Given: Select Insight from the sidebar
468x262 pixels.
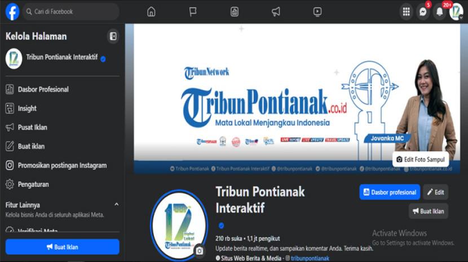Looking at the screenshot, I should coord(27,109).
